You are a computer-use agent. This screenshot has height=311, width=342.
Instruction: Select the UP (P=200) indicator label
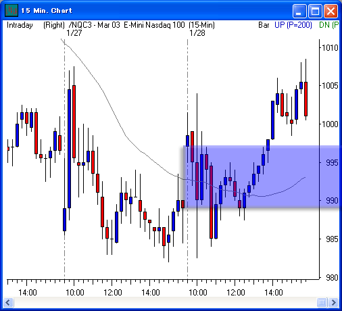point(293,25)
